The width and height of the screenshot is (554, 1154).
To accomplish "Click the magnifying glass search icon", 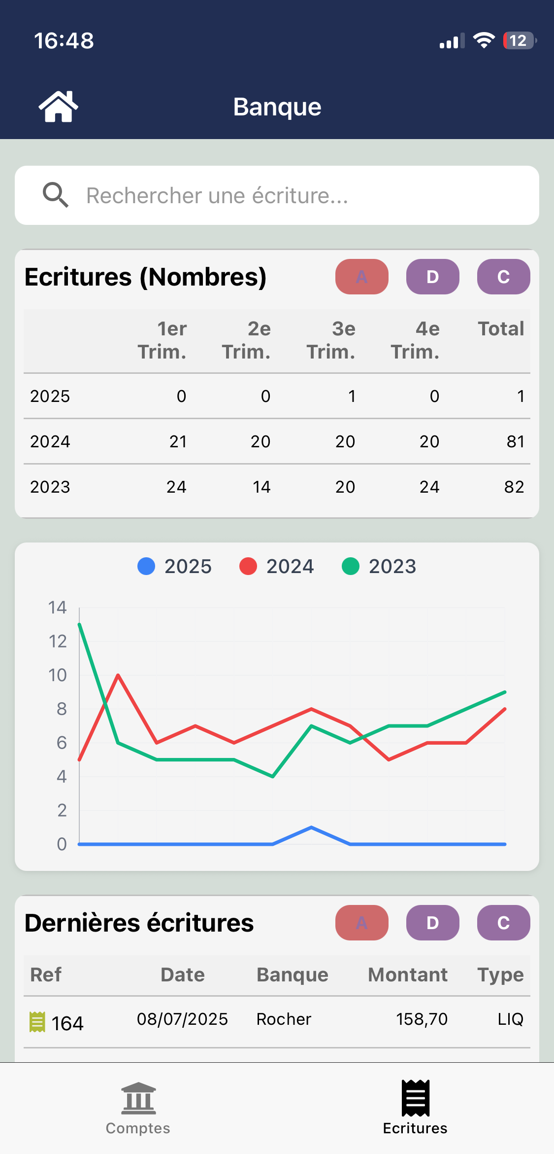I will pos(55,195).
